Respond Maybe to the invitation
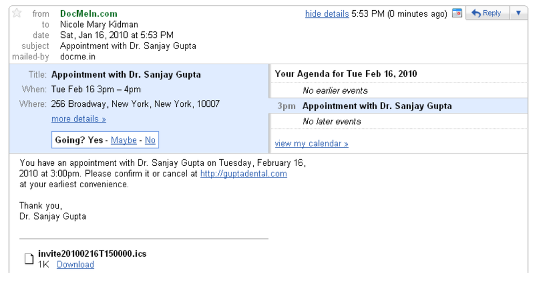The image size is (539, 299). [124, 140]
